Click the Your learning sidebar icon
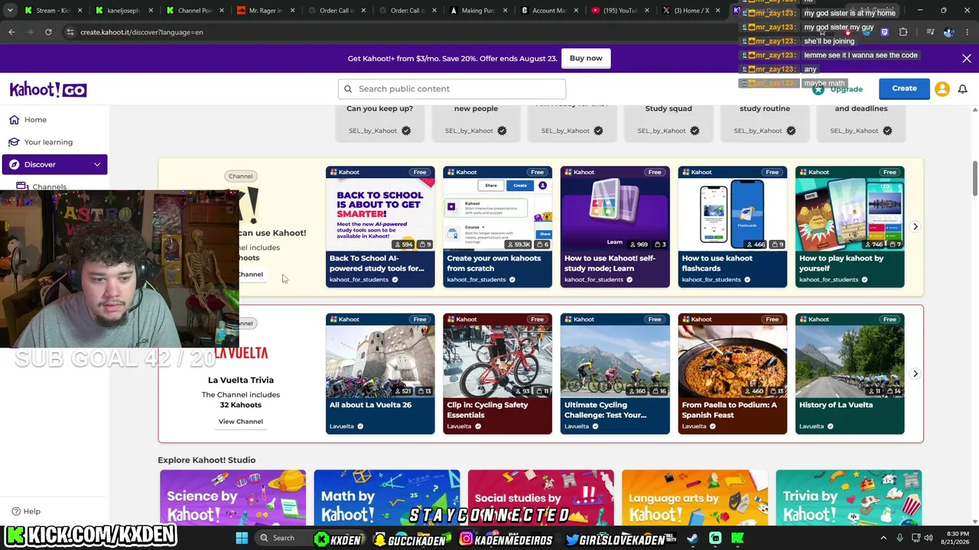The height and width of the screenshot is (550, 979). (15, 142)
